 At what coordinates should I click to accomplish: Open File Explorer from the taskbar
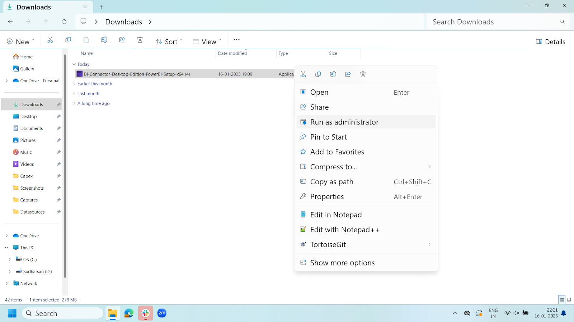pos(113,313)
